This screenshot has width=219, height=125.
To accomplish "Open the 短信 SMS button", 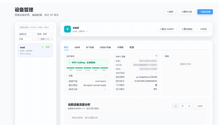I will click(203, 29).
